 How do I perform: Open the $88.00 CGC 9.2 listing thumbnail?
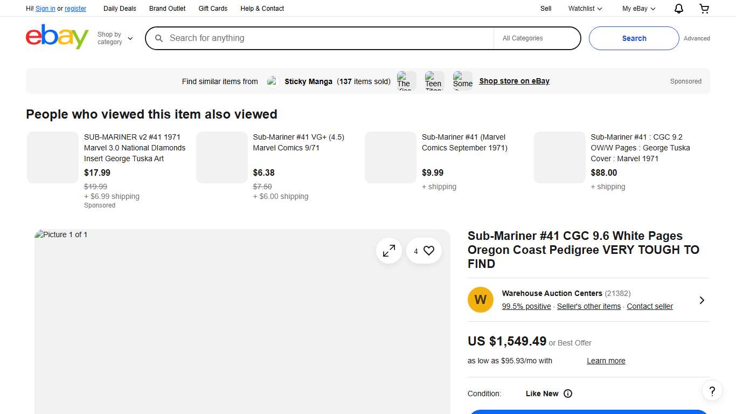click(559, 157)
